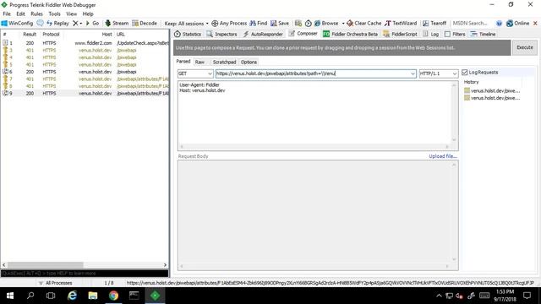This screenshot has height=304, width=541.
Task: Replay the selected sessions
Action: pos(57,23)
